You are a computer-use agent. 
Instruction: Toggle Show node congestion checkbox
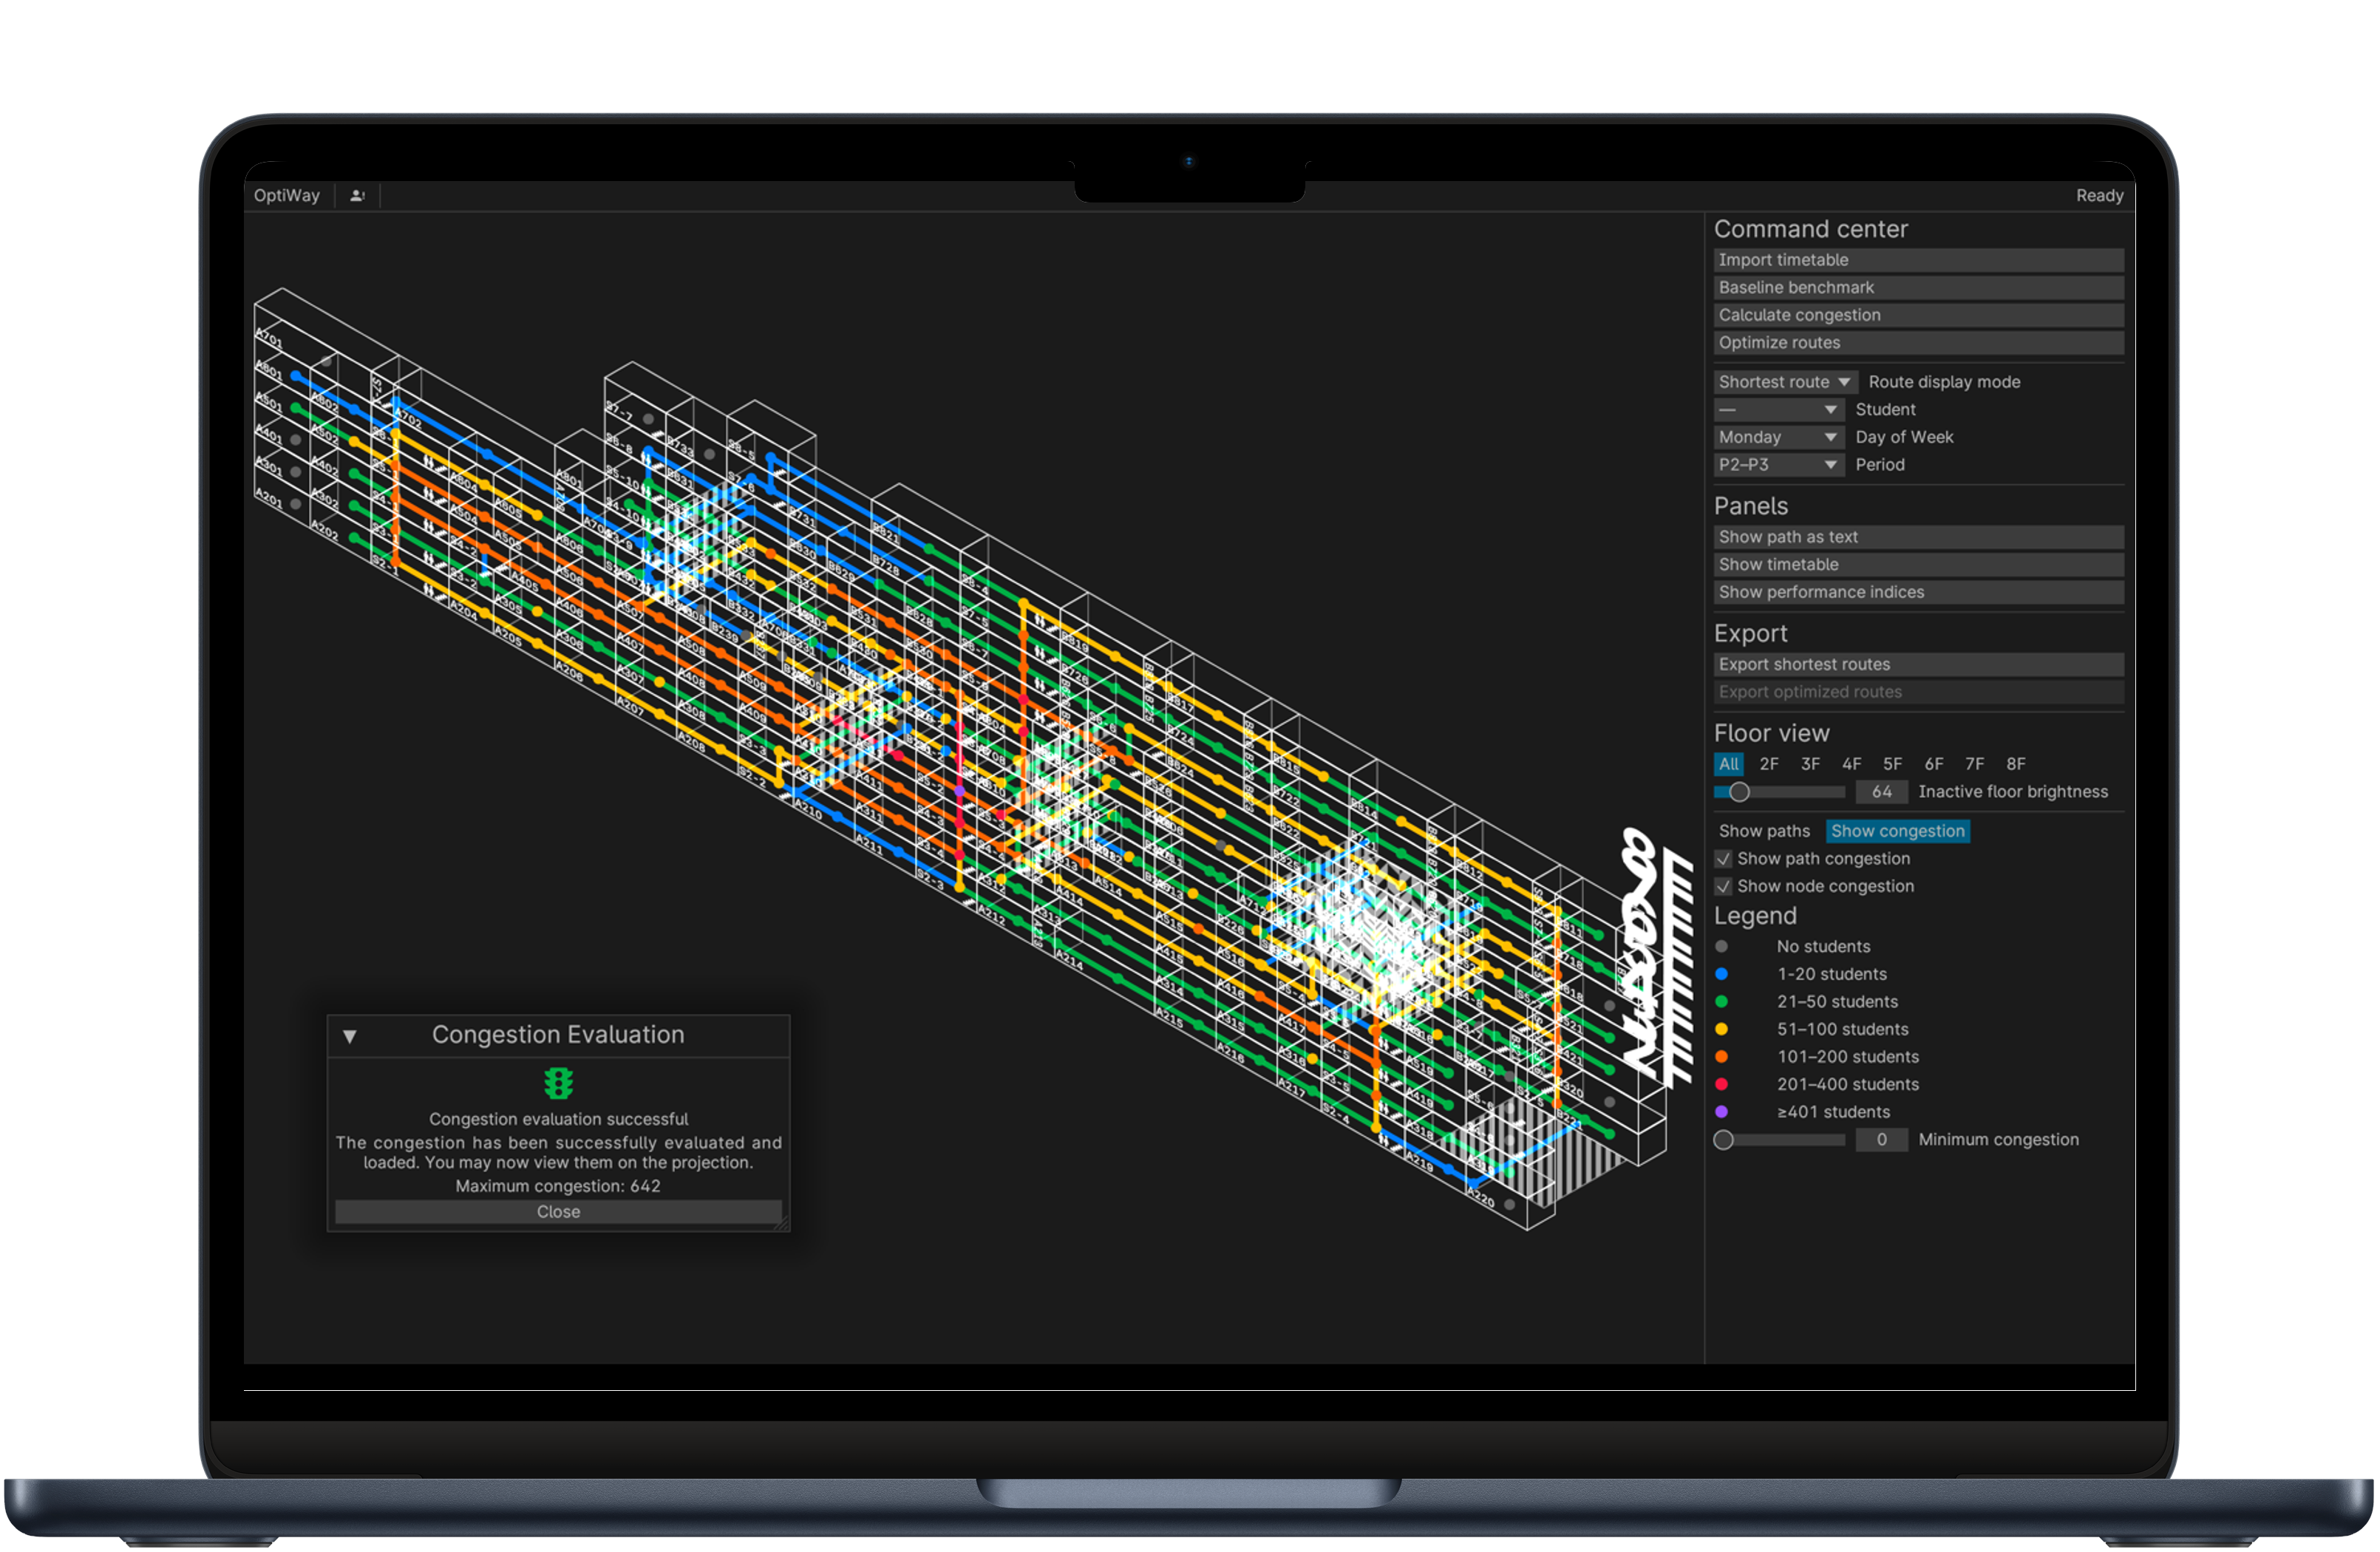[1722, 887]
